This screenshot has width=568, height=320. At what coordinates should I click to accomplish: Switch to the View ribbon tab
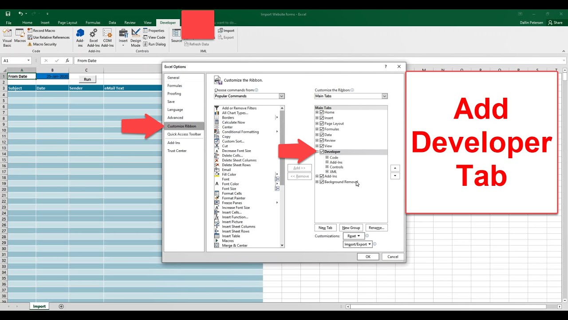point(148,23)
